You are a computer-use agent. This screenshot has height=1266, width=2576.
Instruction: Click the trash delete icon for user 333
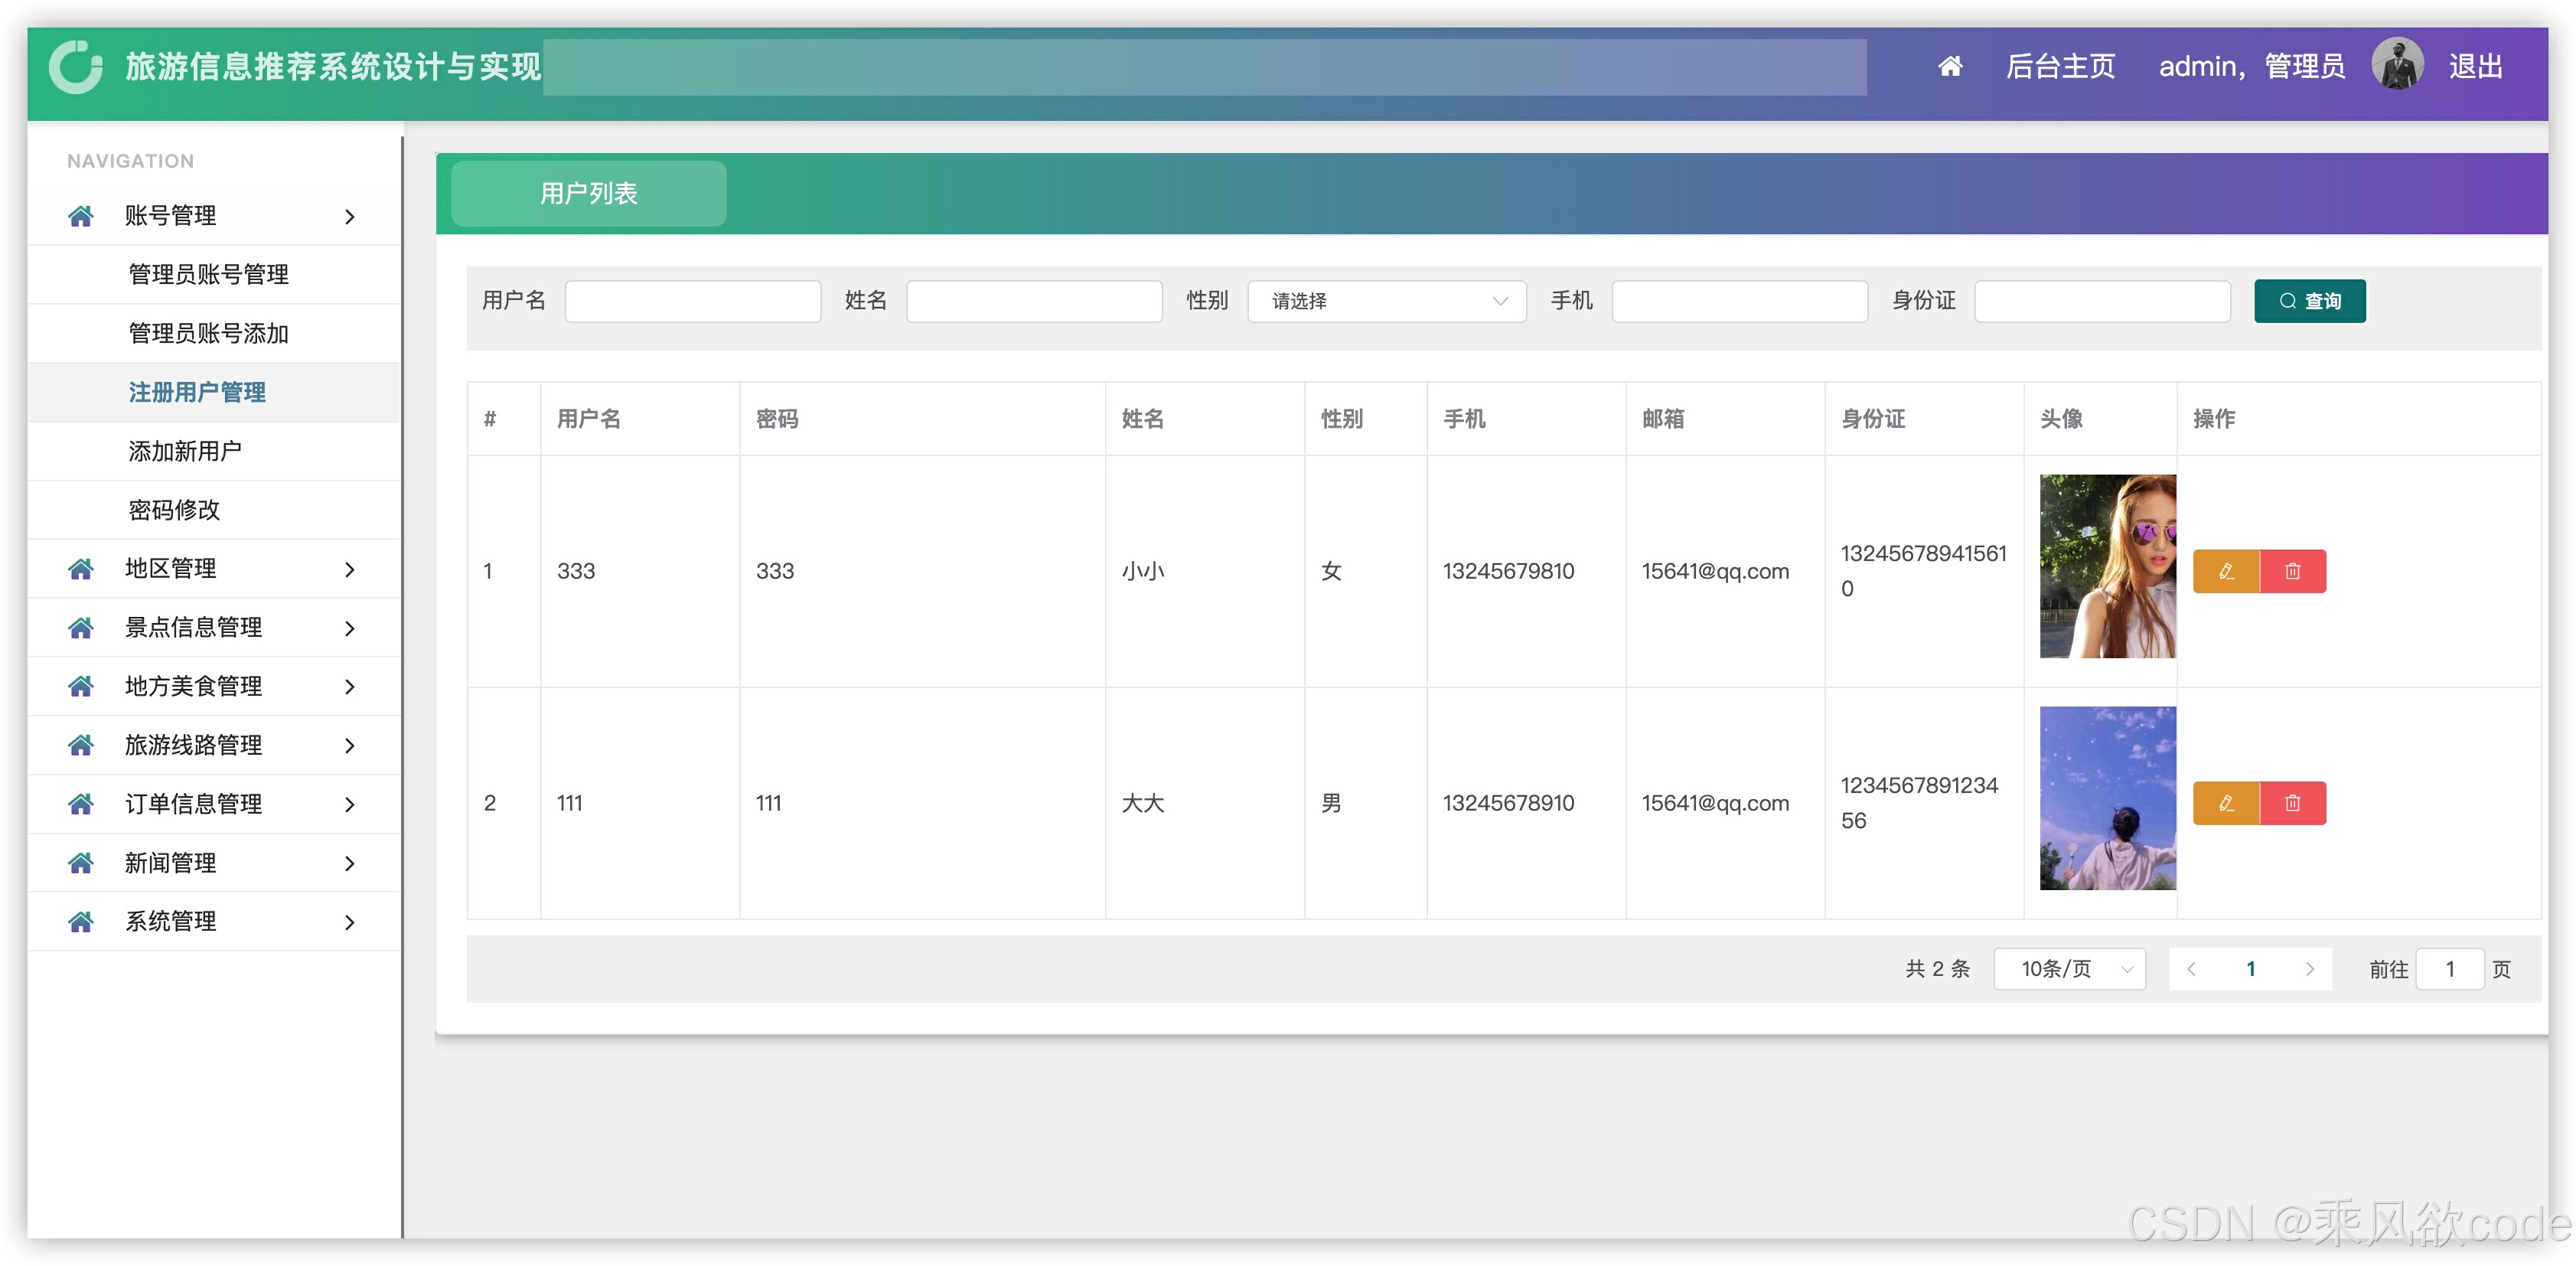pos(2292,571)
